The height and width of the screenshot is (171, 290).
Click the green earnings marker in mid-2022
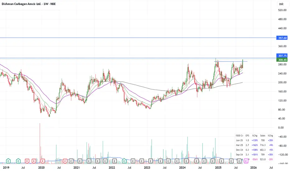[124, 161]
